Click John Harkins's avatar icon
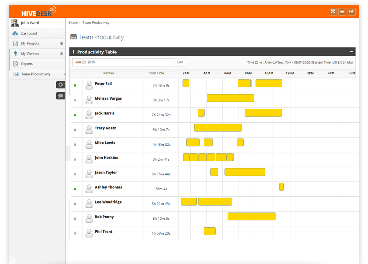Image resolution: width=368 pixels, height=264 pixels. click(89, 159)
